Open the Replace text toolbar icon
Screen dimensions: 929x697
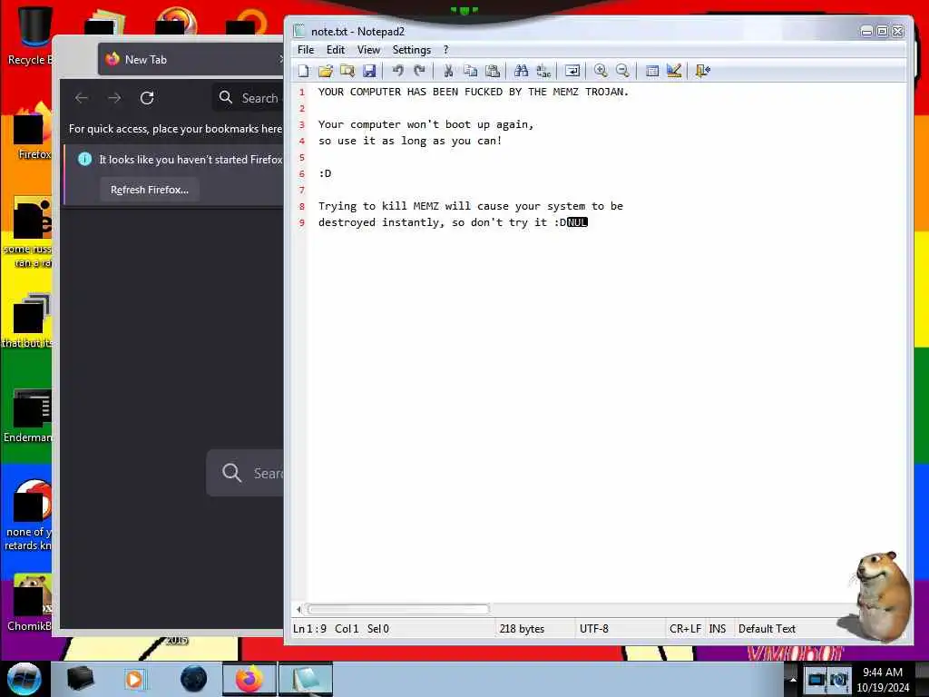pyautogui.click(x=543, y=71)
